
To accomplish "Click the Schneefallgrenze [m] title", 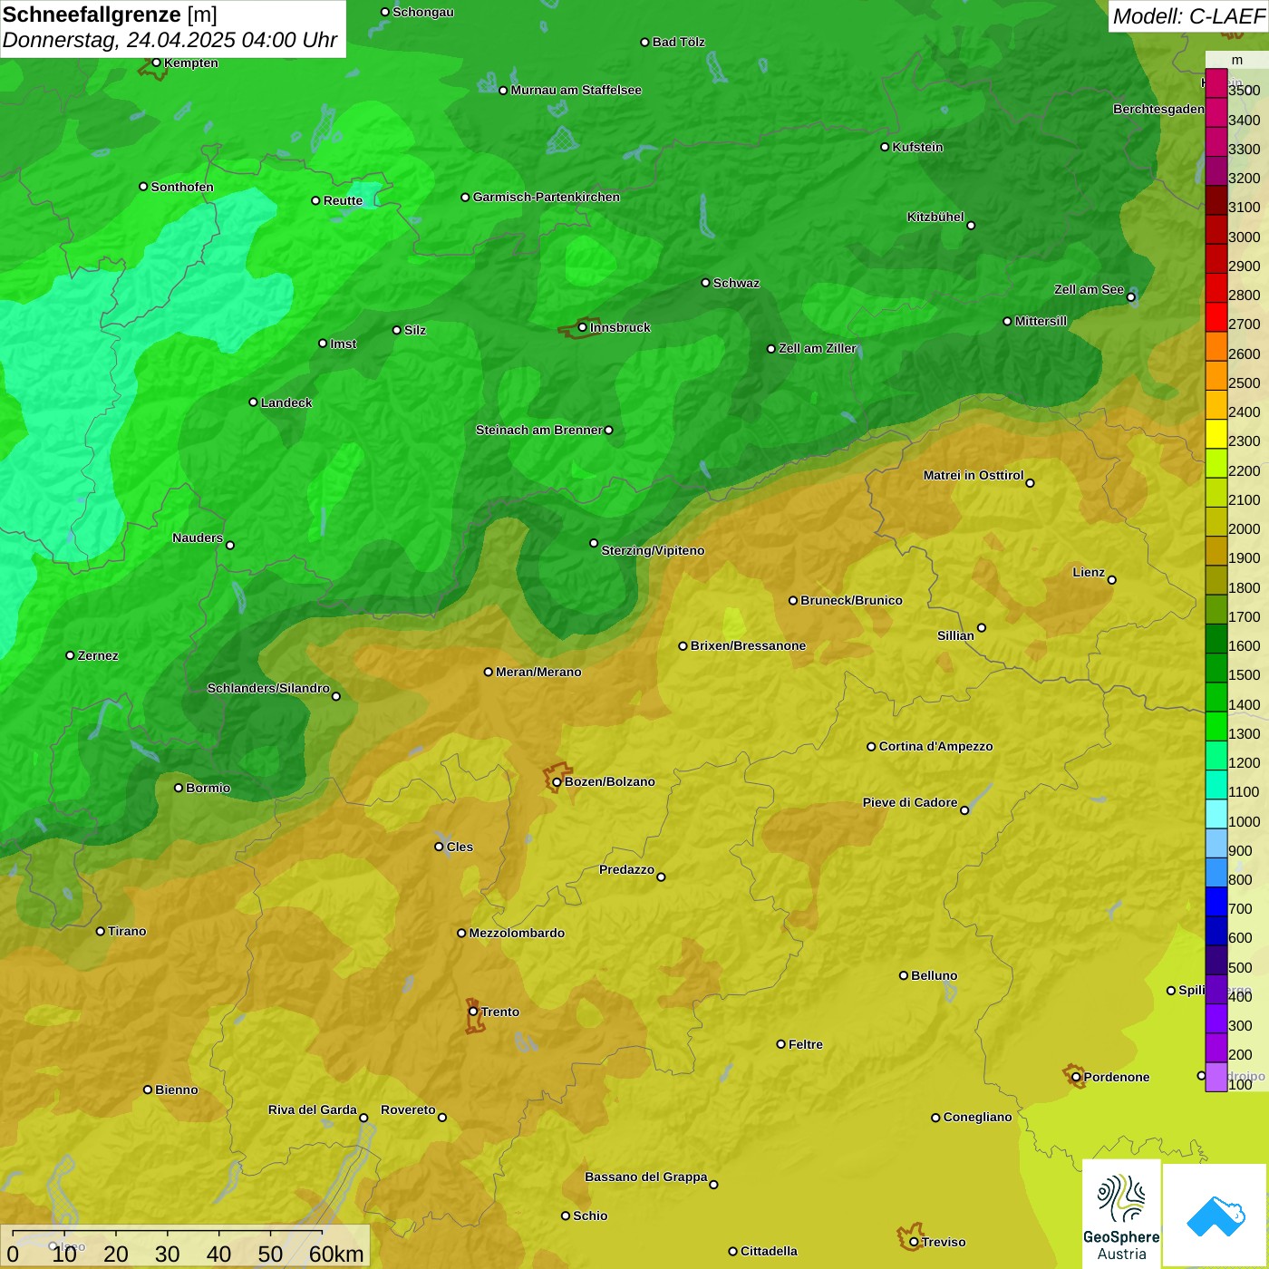I will click(111, 15).
